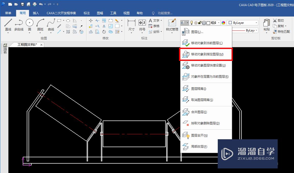The height and width of the screenshot is (173, 294).
Task: Click the erase (eraser) tool icon
Action: [x=117, y=21]
